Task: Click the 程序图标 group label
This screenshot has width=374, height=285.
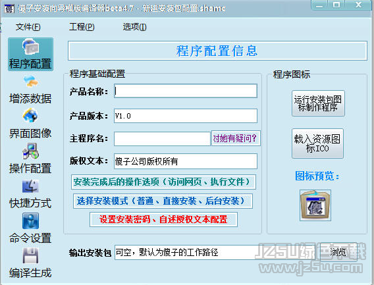Action: (x=292, y=74)
